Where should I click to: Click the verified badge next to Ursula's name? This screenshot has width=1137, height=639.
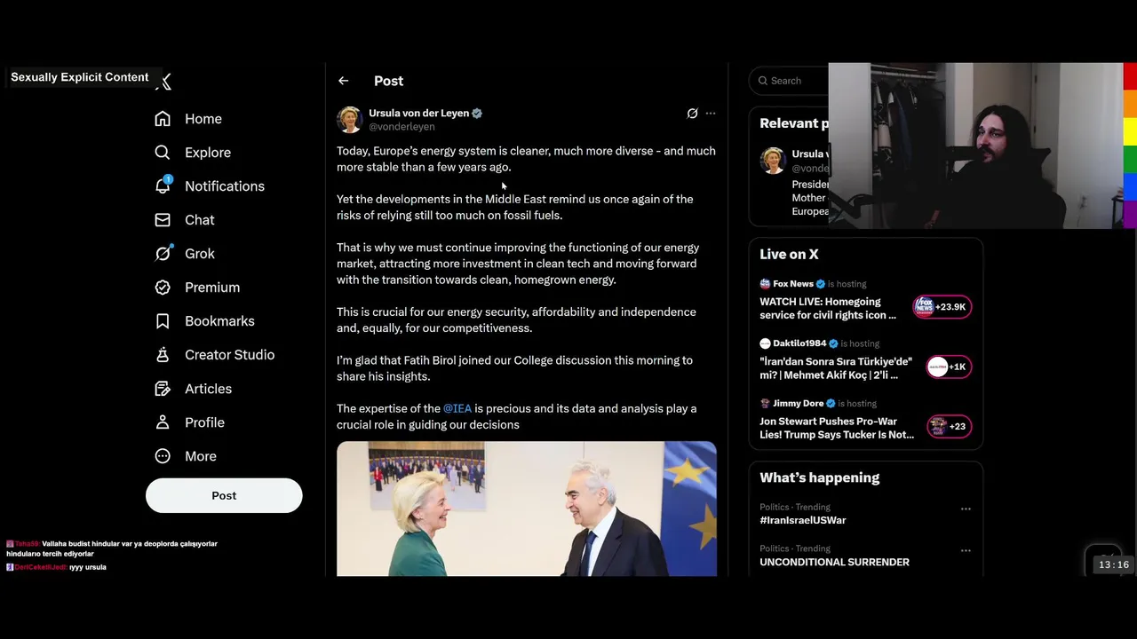(477, 114)
